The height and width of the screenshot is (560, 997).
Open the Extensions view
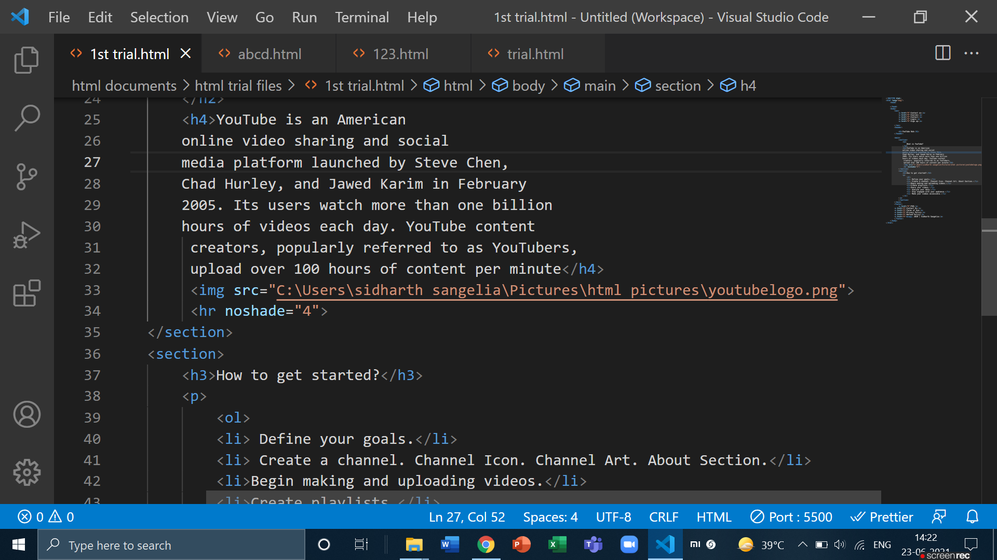[x=26, y=293]
